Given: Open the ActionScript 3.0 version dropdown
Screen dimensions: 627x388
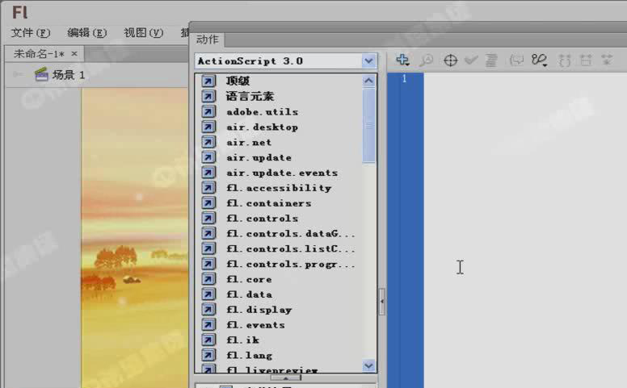Looking at the screenshot, I should click(368, 61).
